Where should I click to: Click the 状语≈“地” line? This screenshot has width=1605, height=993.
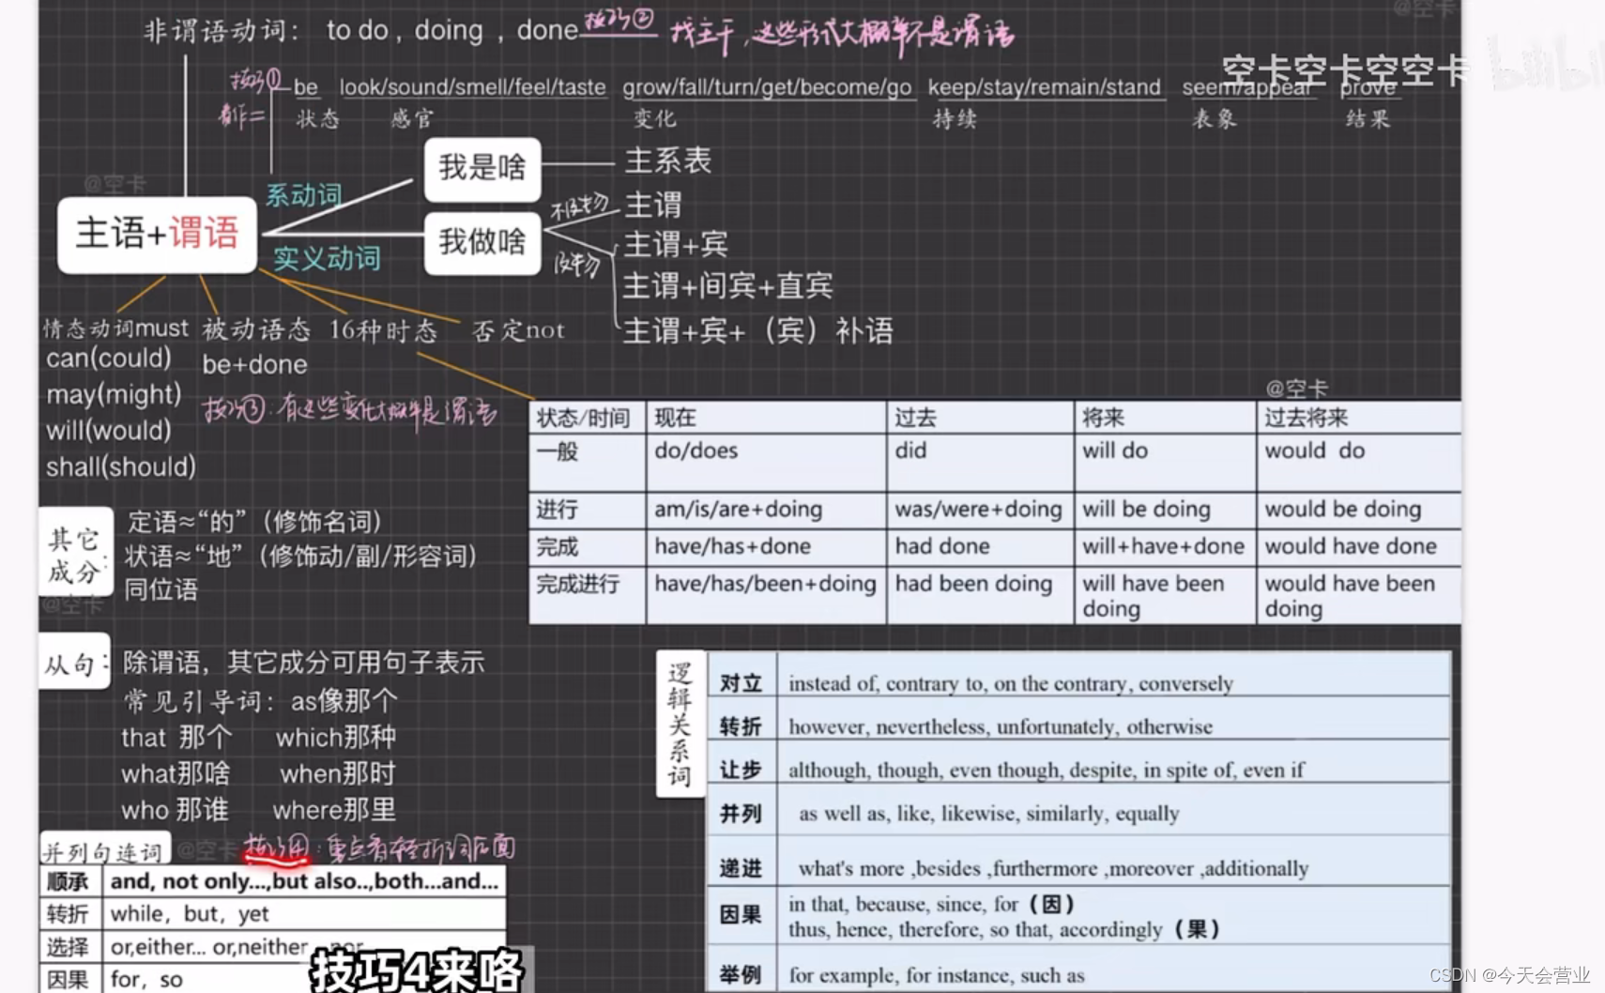click(300, 557)
